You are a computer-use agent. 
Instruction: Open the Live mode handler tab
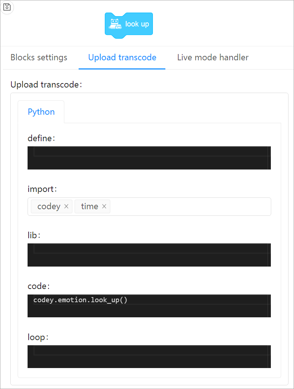click(213, 57)
